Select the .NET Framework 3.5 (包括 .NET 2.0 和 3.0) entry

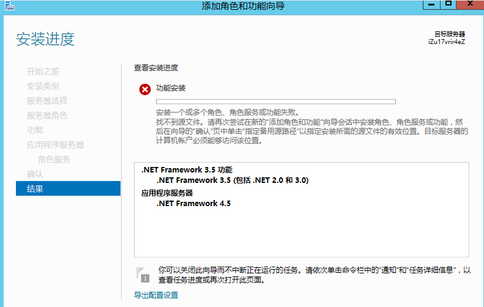click(x=233, y=180)
